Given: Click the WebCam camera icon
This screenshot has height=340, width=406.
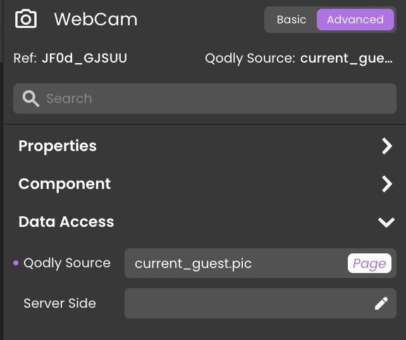Looking at the screenshot, I should [x=26, y=19].
